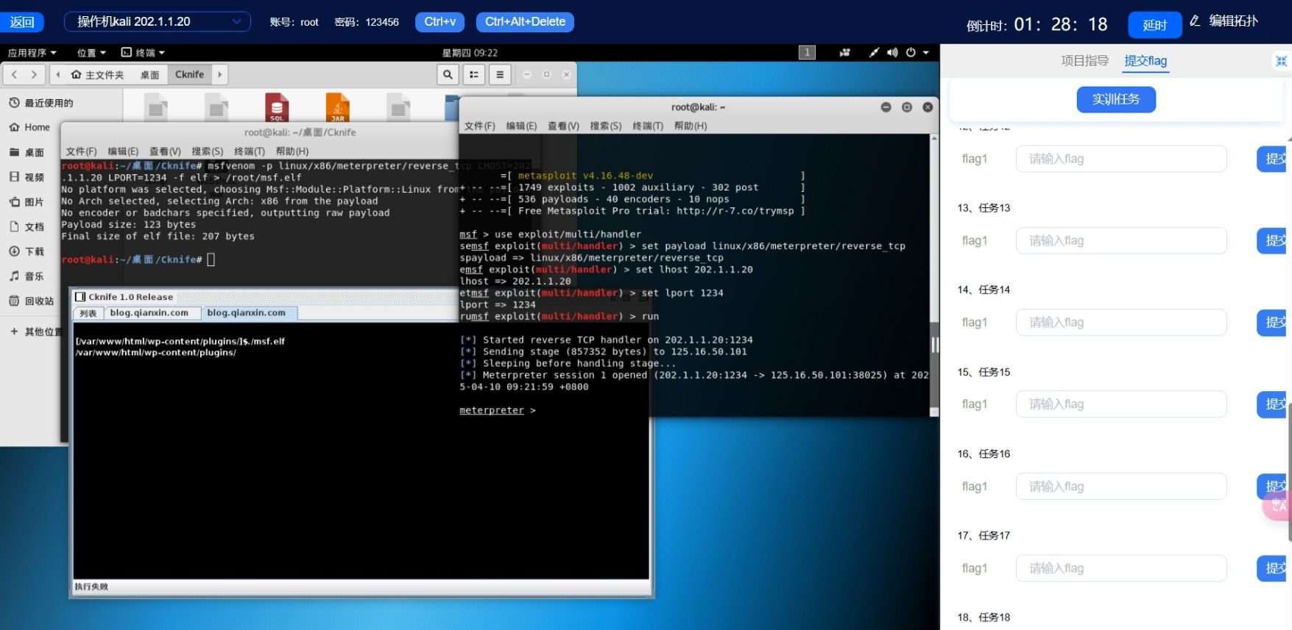Open the 位置 places menu
This screenshot has height=630, width=1292.
tap(91, 53)
